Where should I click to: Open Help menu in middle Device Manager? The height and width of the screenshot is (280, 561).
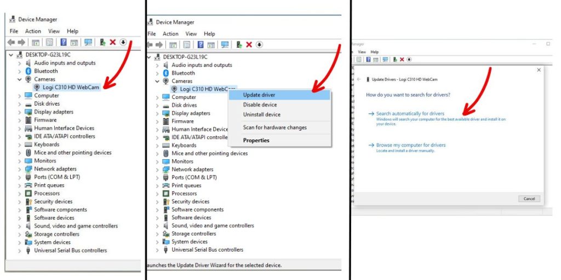209,33
